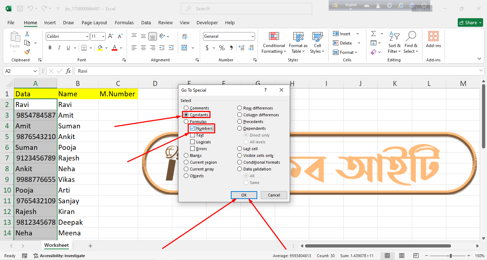
Task: Open the Developer ribbon tab
Action: click(207, 22)
